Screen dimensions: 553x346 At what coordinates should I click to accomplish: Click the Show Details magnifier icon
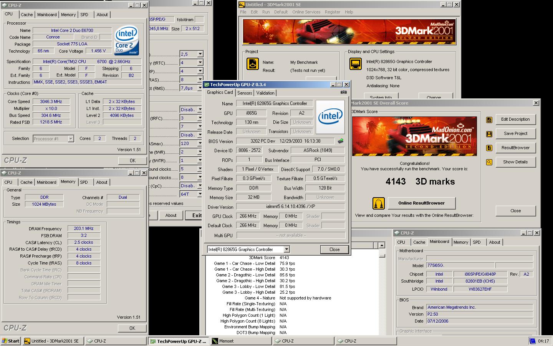tap(489, 162)
